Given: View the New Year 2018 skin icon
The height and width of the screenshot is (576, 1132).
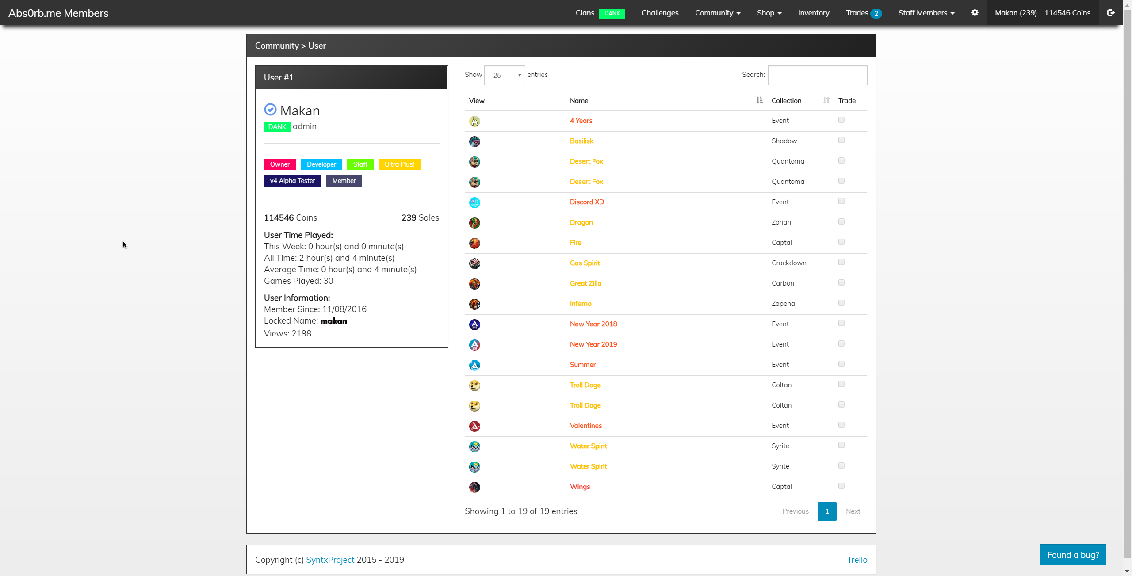Looking at the screenshot, I should coord(474,324).
